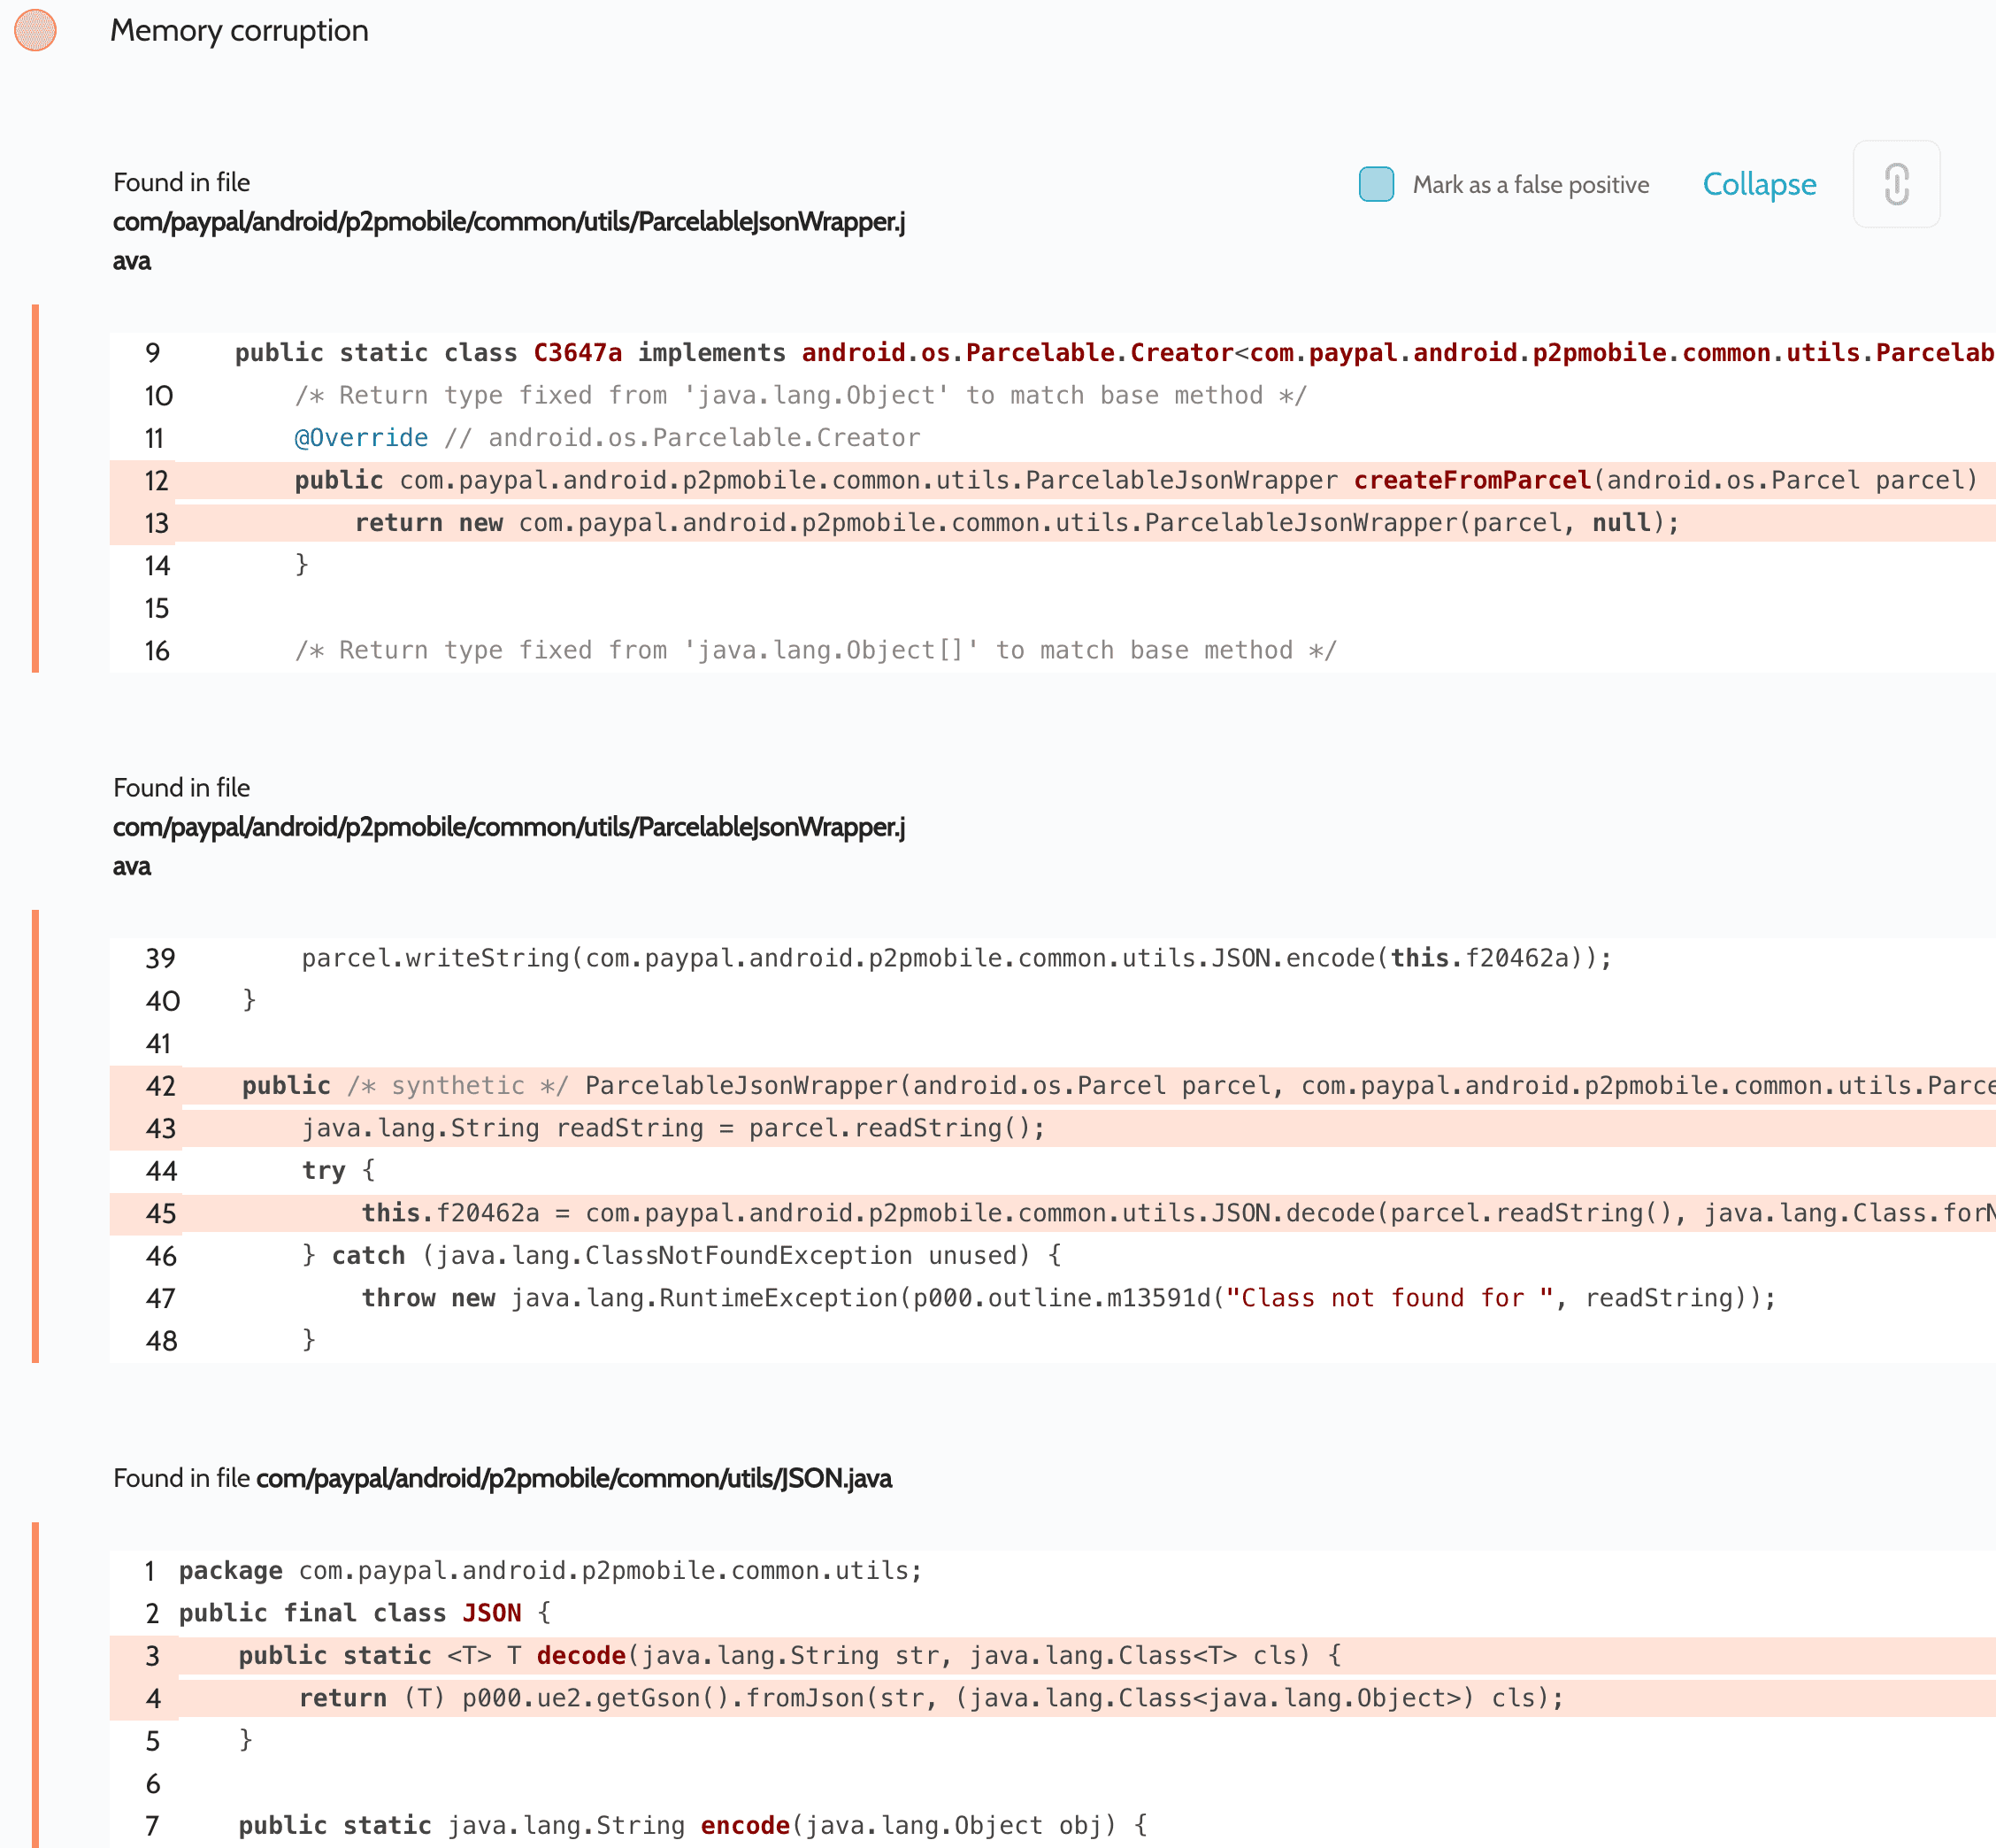Click the @Override annotation on line 11
Screen dimensions: 1996x1848
click(361, 438)
